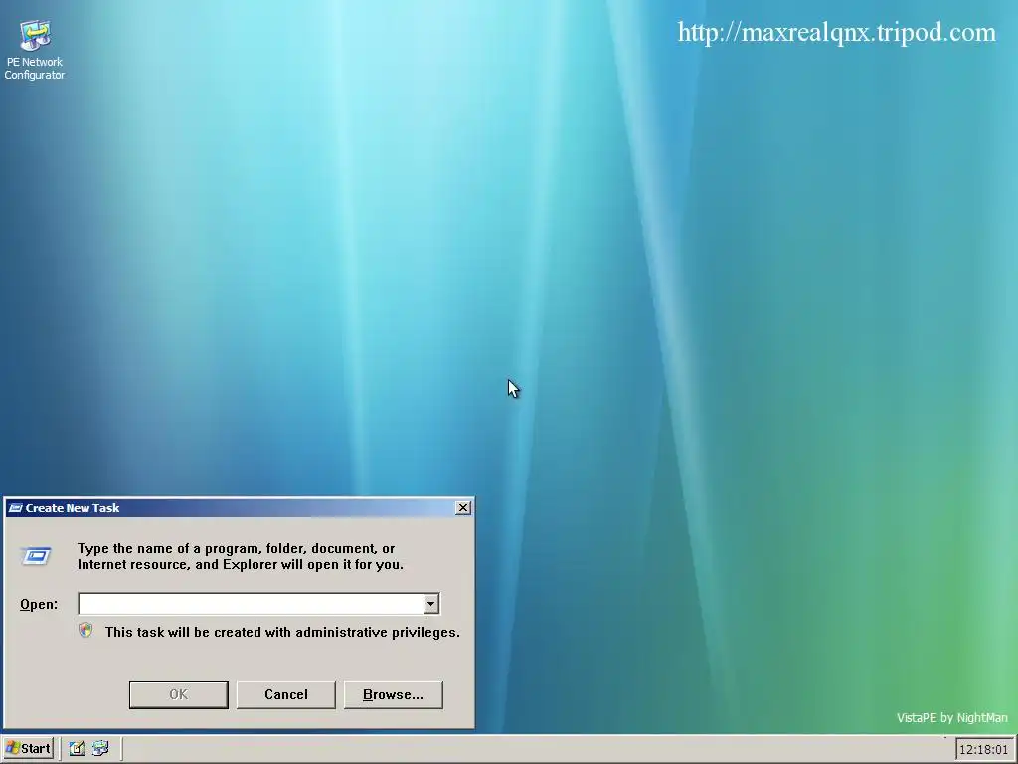Click the Create New Task title bar text
The width and height of the screenshot is (1018, 764).
(x=72, y=508)
